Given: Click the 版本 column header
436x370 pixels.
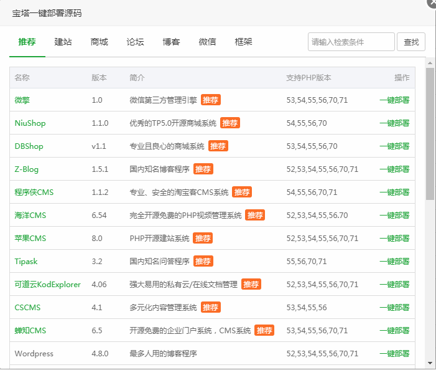Looking at the screenshot, I should pyautogui.click(x=100, y=78).
